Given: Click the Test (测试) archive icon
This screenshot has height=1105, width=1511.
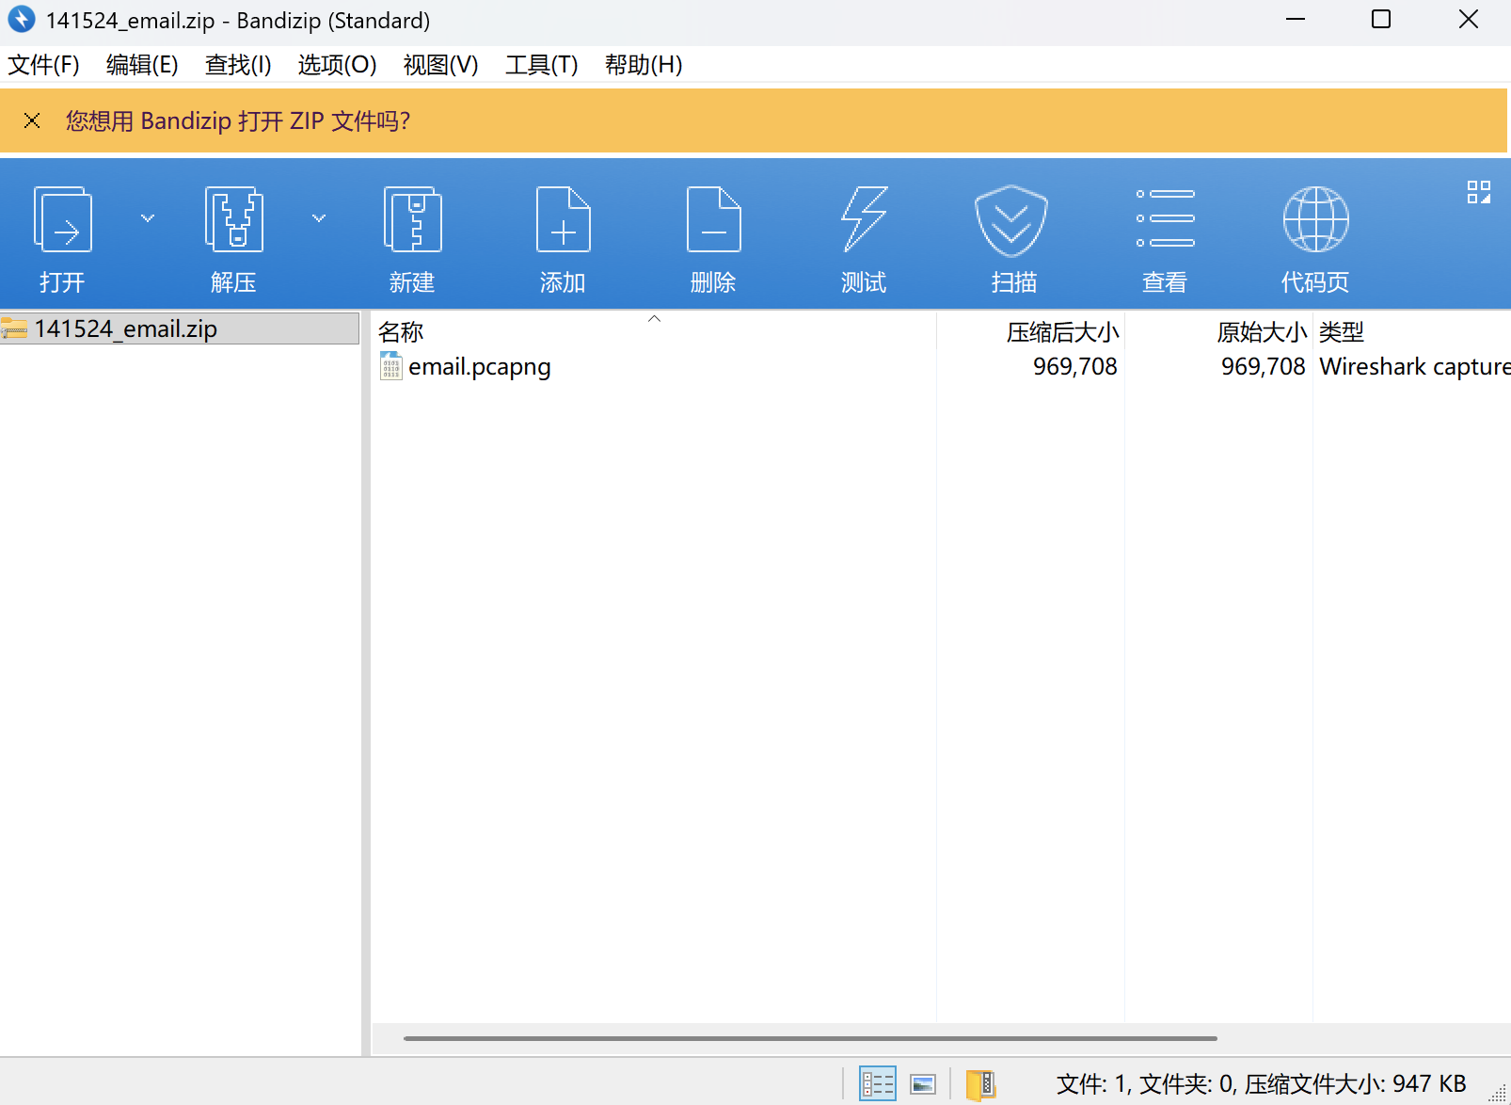Looking at the screenshot, I should [864, 219].
